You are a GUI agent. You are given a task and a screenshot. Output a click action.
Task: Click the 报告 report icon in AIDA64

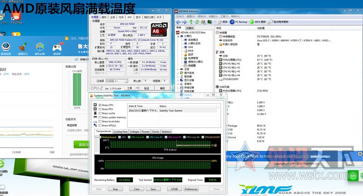pyautogui.click(x=220, y=22)
